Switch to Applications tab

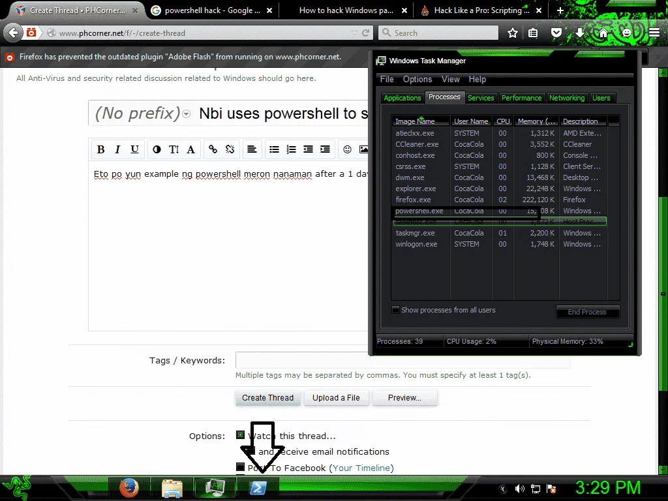coord(402,98)
